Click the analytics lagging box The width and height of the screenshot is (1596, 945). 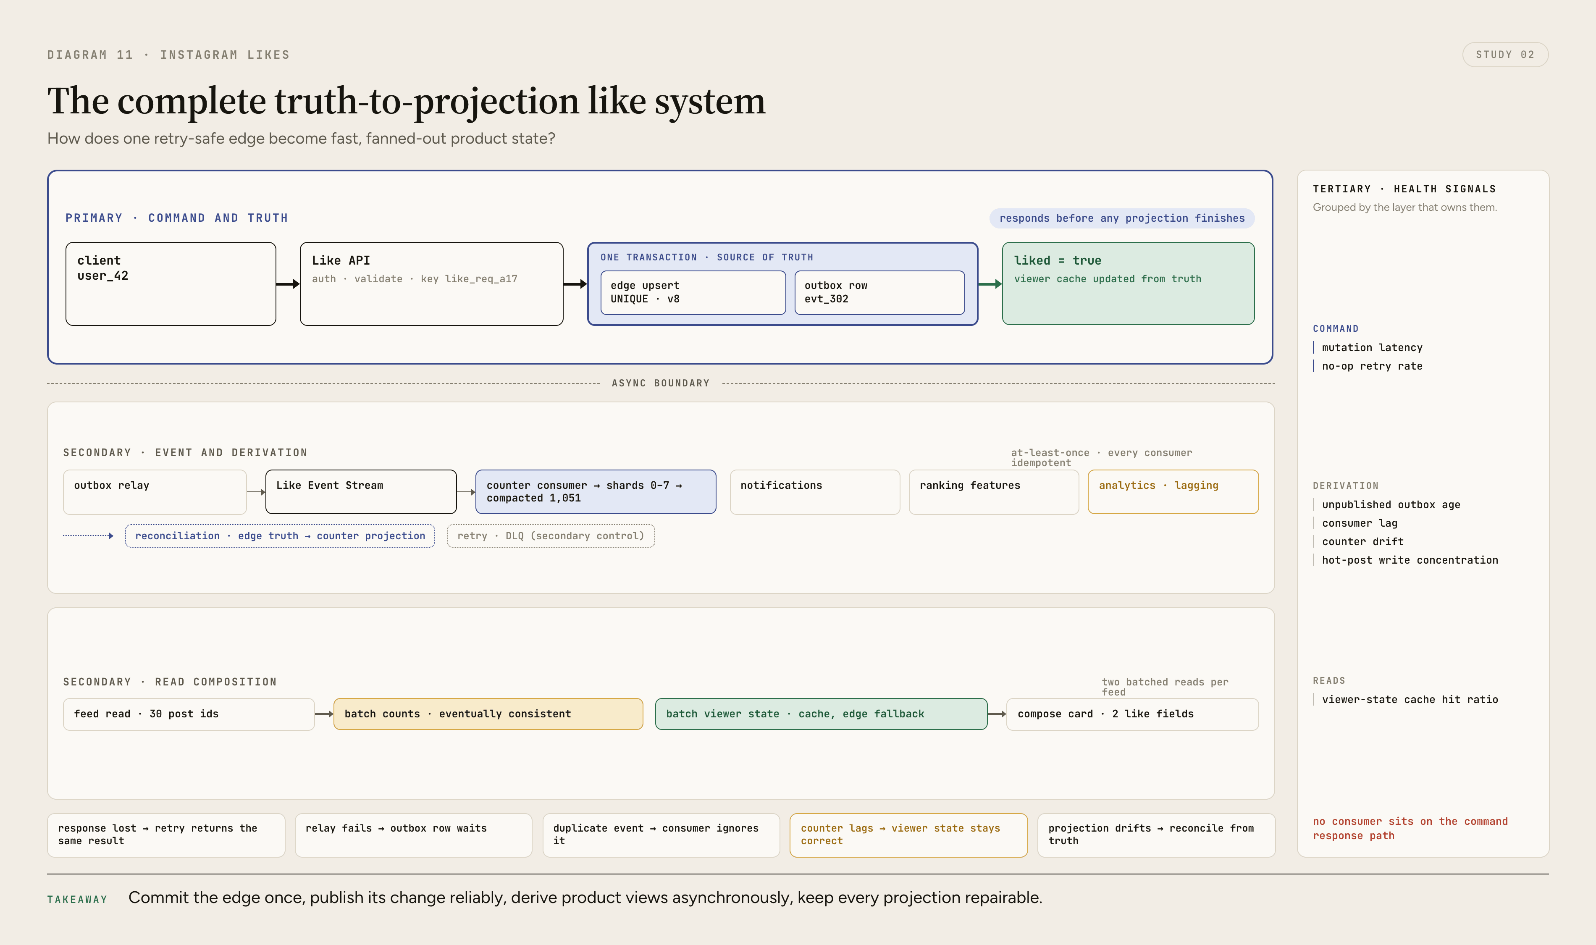(1173, 491)
